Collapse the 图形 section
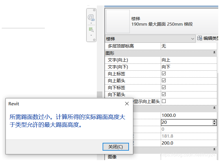This screenshot has width=220, height=161. click(x=214, y=52)
